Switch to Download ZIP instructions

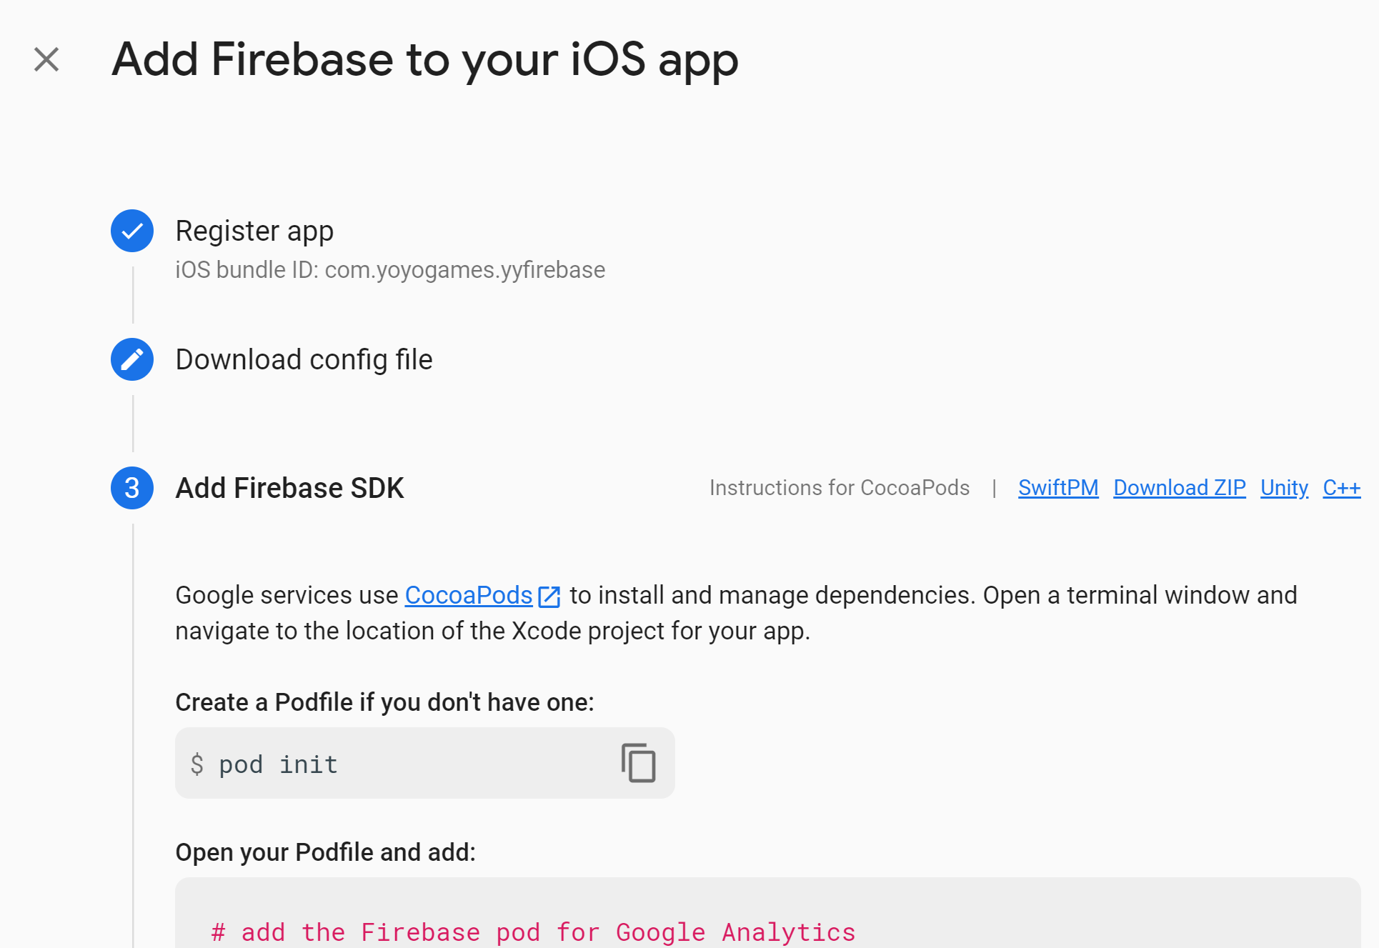pos(1180,488)
